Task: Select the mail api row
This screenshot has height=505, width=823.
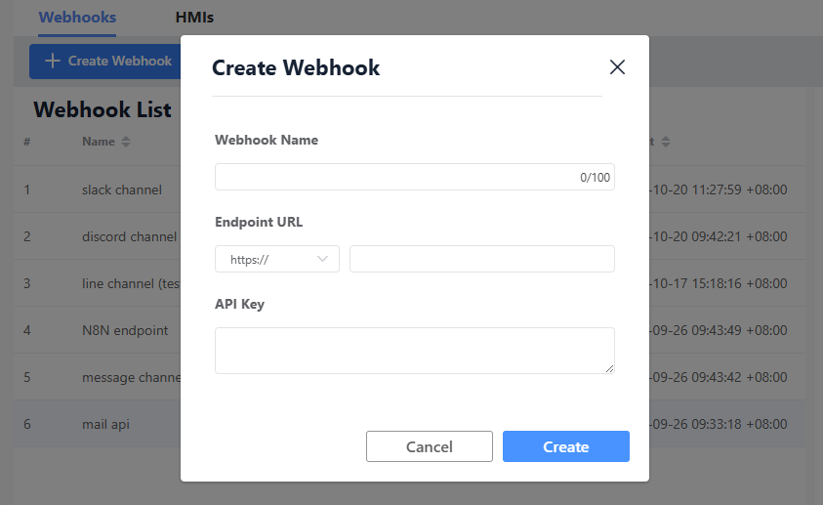Action: (105, 424)
